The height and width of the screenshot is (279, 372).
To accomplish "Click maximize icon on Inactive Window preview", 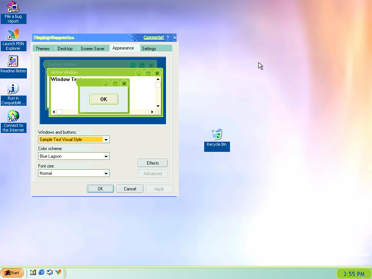I will [x=142, y=65].
